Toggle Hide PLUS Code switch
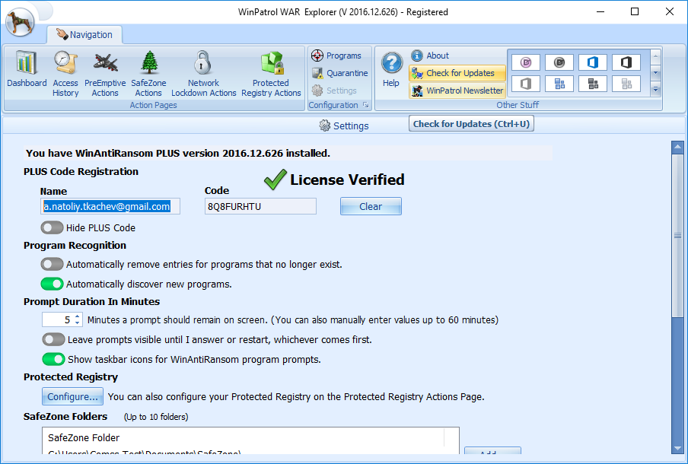This screenshot has height=464, width=688. point(52,227)
